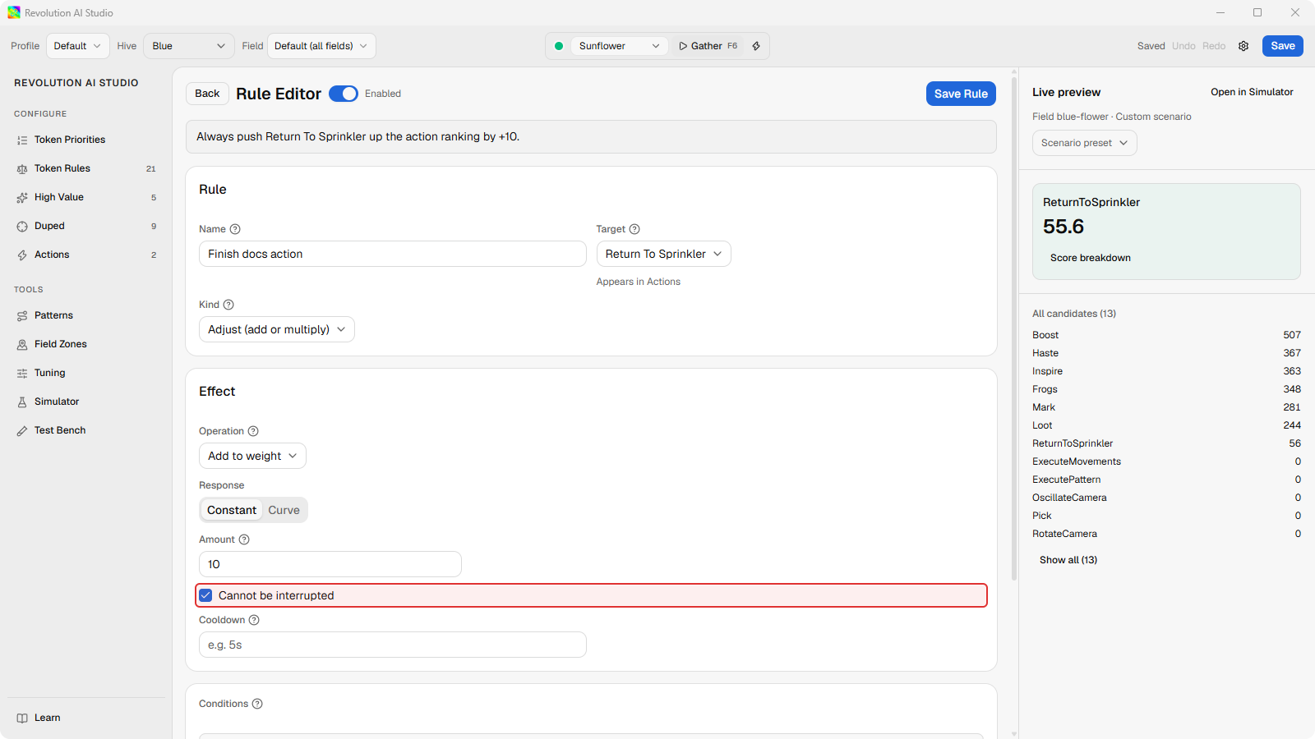Image resolution: width=1315 pixels, height=739 pixels.
Task: Click Open in Simulator link
Action: [1252, 92]
